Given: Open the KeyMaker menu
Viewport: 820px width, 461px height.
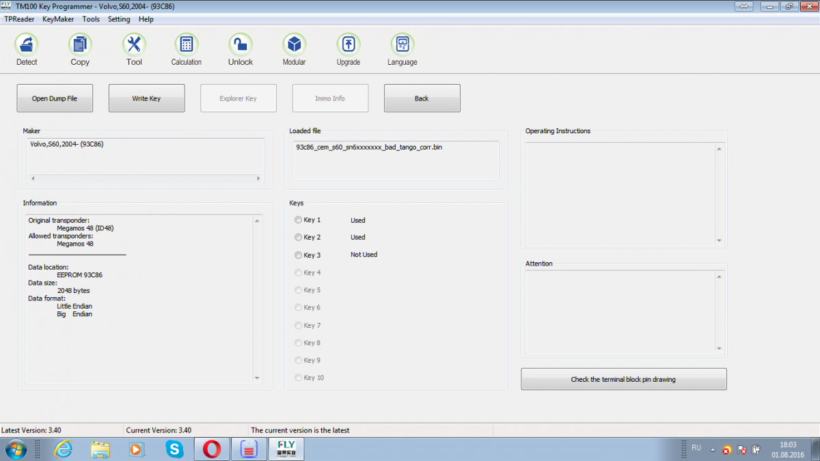Looking at the screenshot, I should (58, 19).
